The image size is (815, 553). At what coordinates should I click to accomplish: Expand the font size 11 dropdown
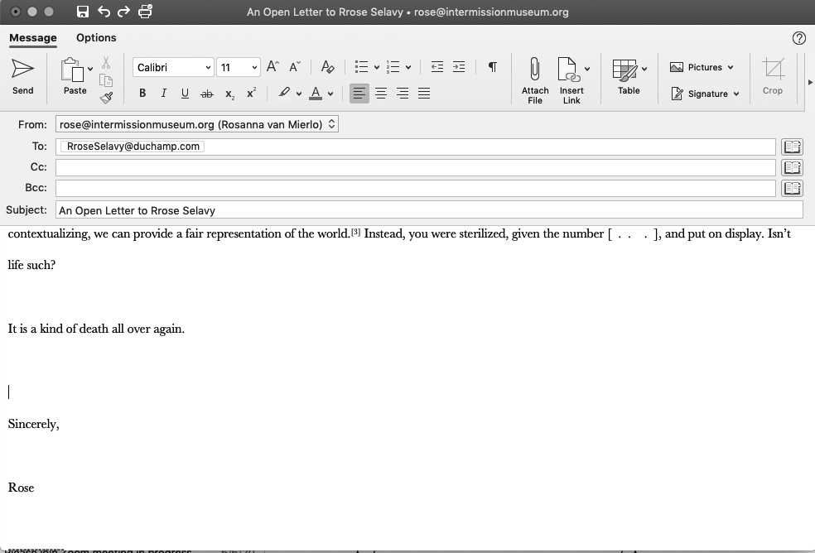pyautogui.click(x=254, y=67)
